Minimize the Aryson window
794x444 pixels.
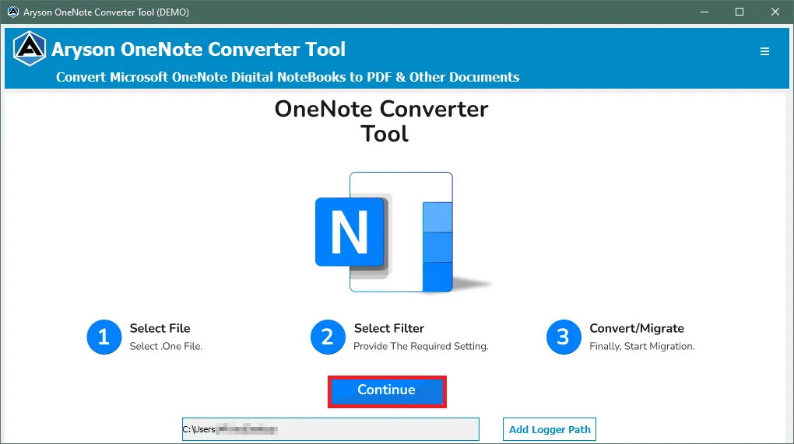pyautogui.click(x=704, y=12)
